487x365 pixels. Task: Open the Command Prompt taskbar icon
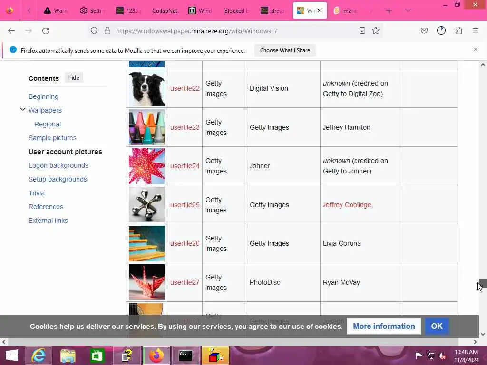[186, 355]
